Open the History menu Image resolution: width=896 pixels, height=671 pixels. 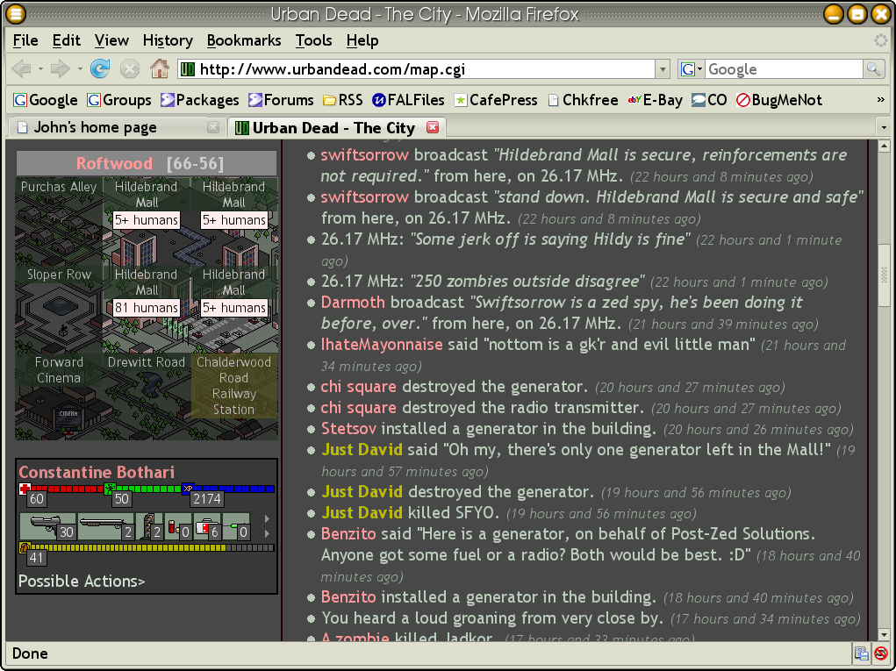point(167,40)
